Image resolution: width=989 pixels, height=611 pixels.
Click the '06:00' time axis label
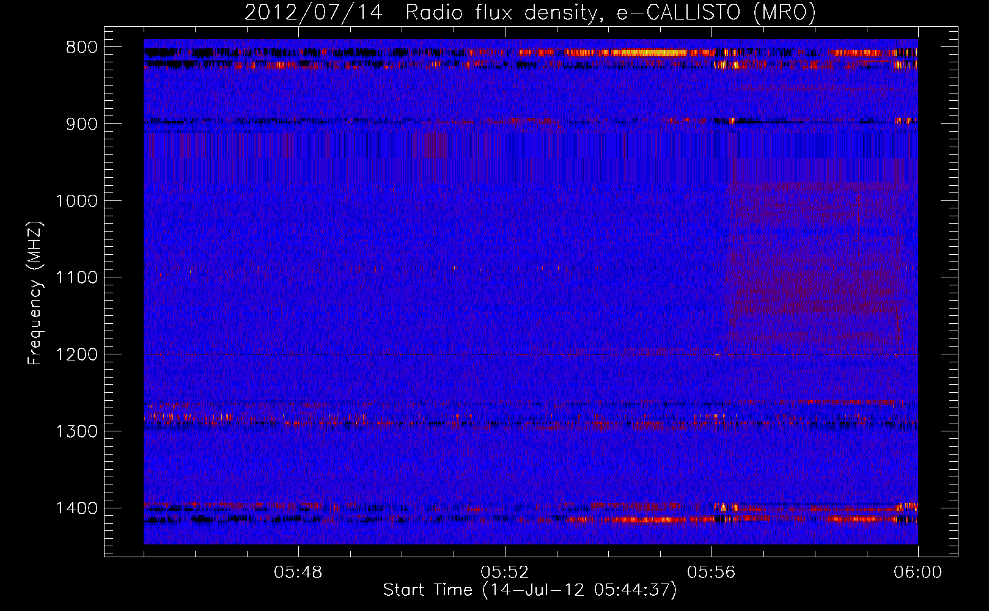(x=918, y=573)
